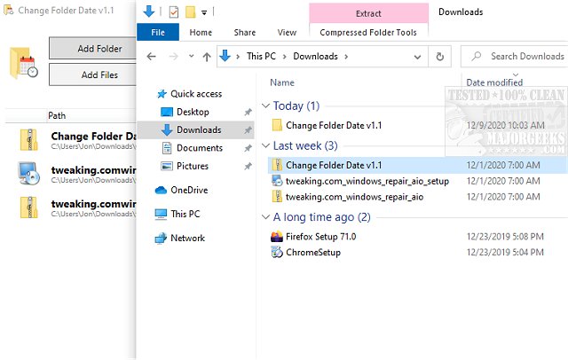568x360 pixels.
Task: Open Network in the navigation pane
Action: (x=179, y=238)
